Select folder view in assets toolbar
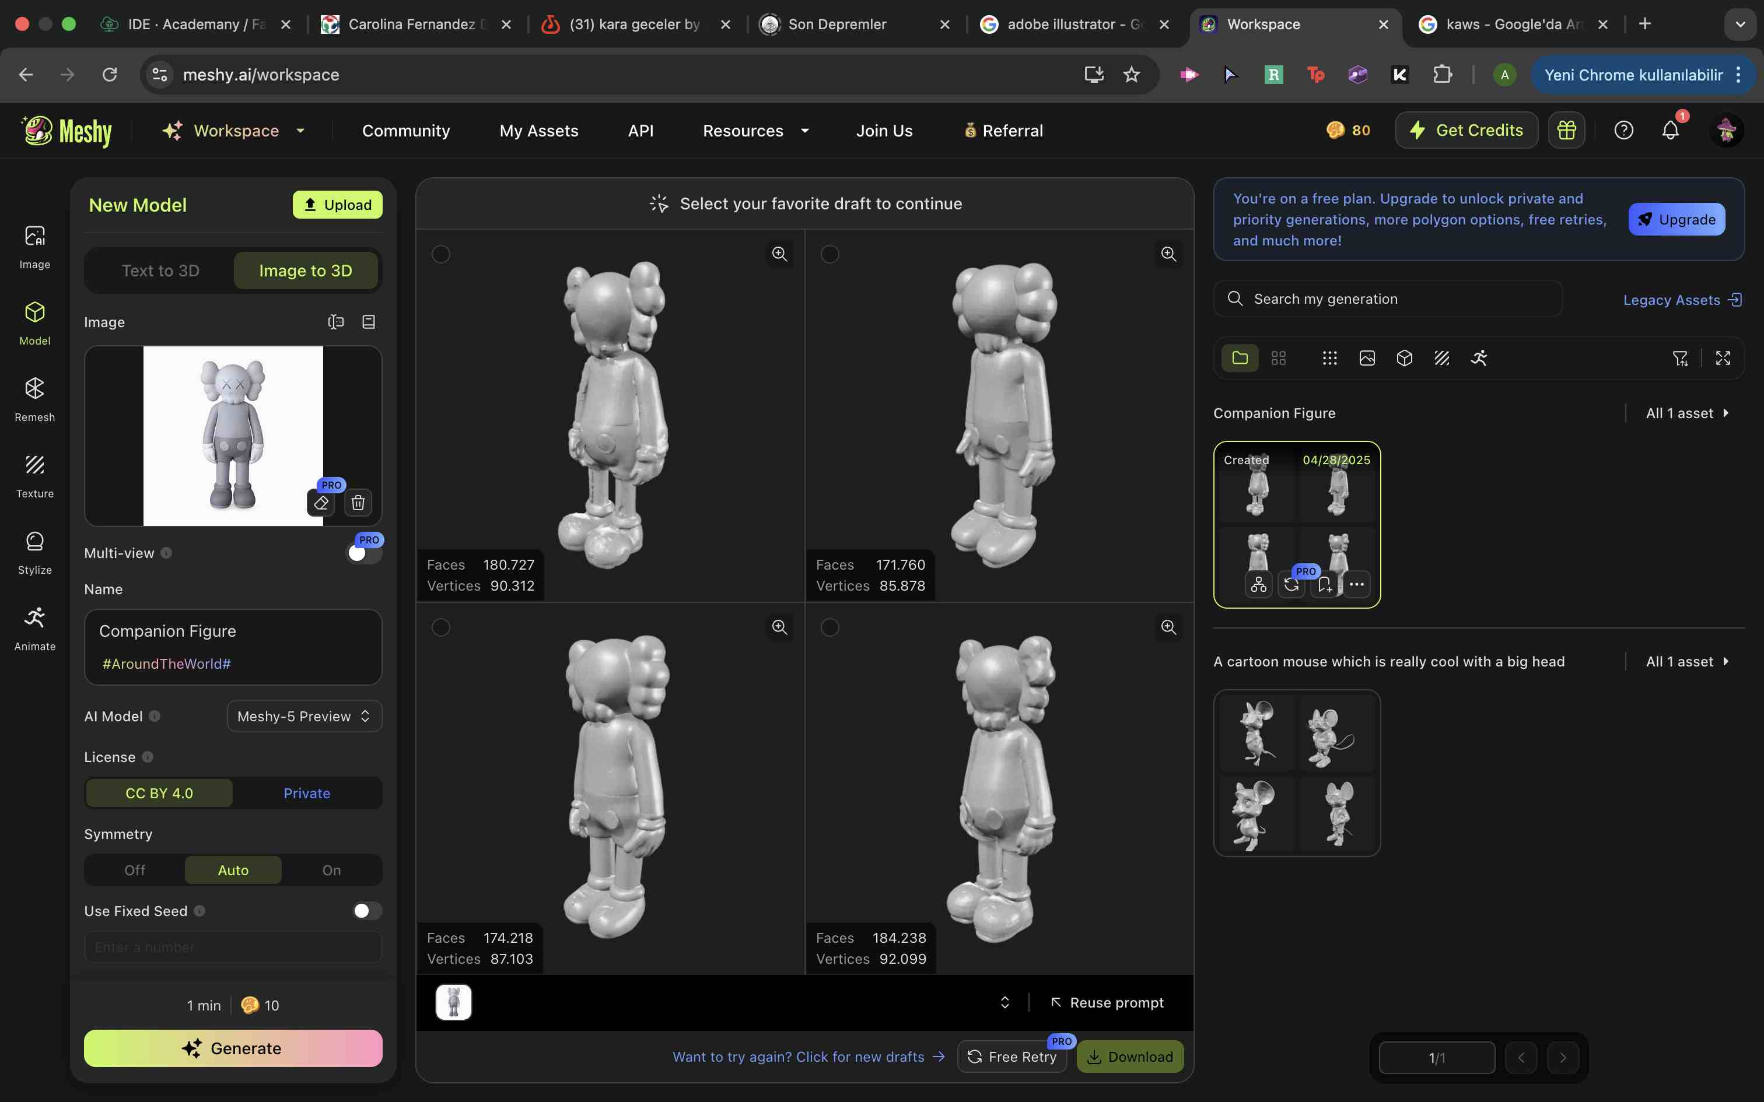This screenshot has width=1764, height=1102. pyautogui.click(x=1240, y=358)
